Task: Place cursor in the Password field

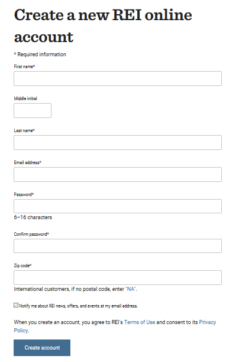Action: click(x=118, y=206)
